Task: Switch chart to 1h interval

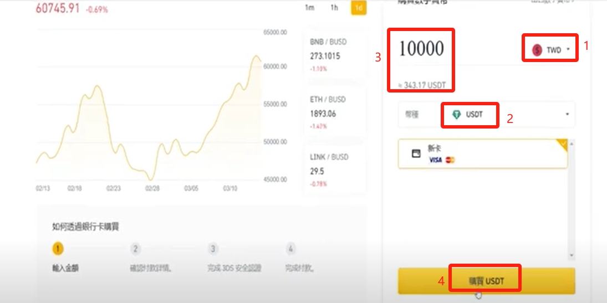Action: [334, 8]
